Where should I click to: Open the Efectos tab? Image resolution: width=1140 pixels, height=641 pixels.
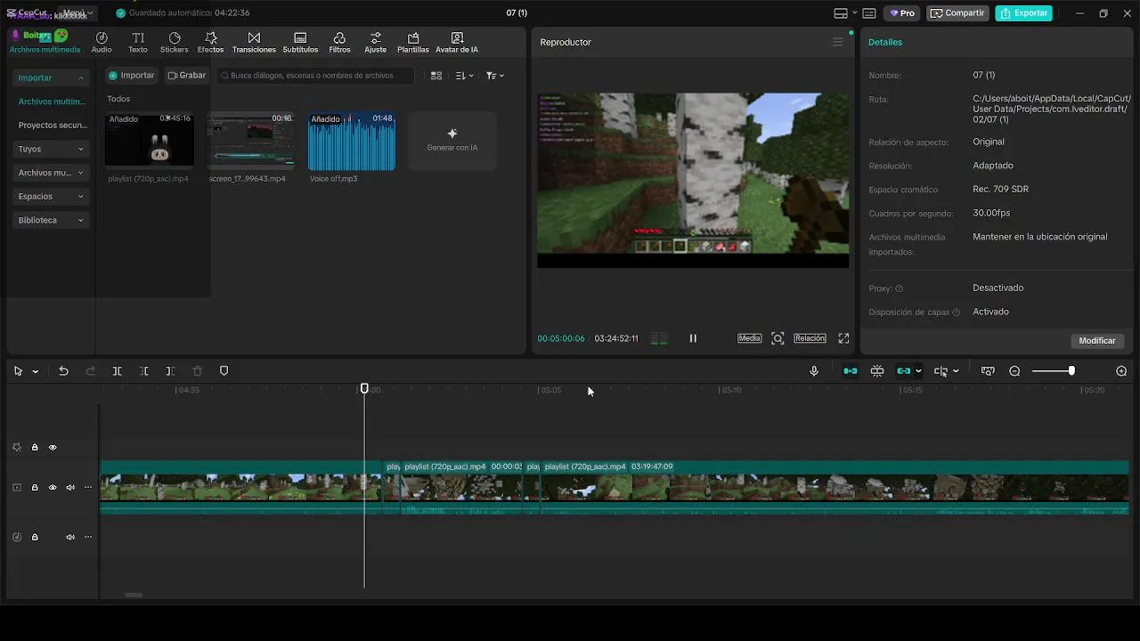pyautogui.click(x=211, y=43)
